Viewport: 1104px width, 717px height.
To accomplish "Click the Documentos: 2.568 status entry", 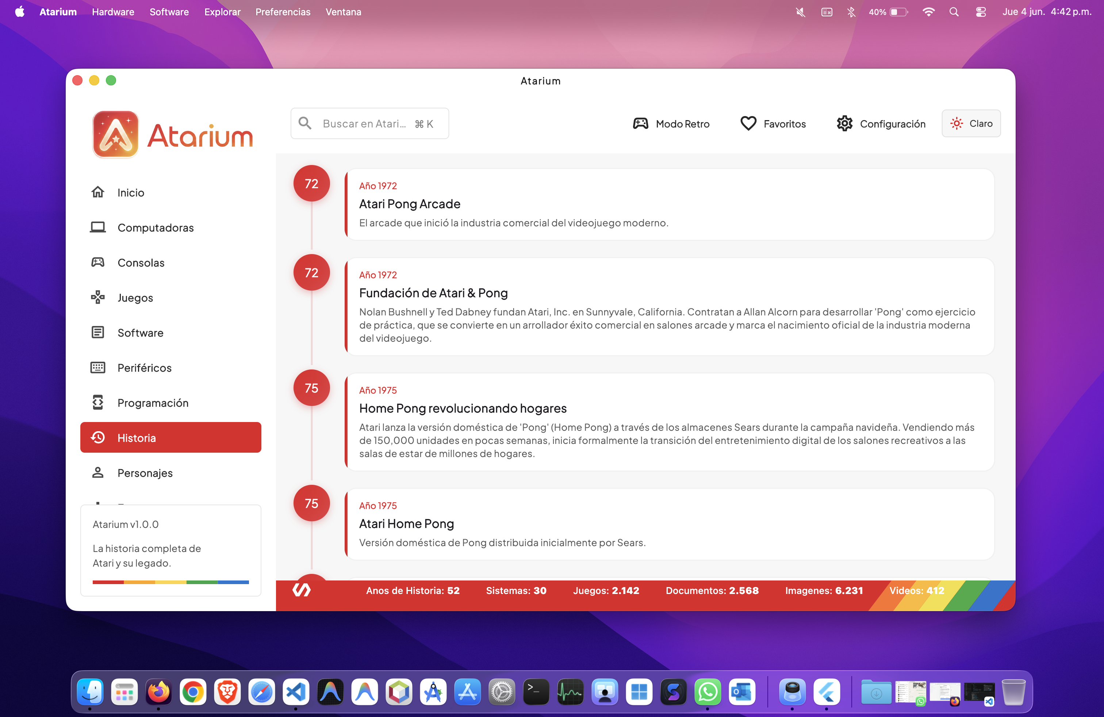I will (x=712, y=590).
